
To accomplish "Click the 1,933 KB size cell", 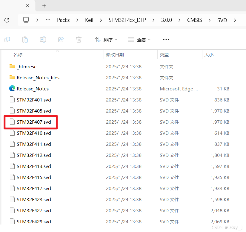I will click(x=220, y=188).
